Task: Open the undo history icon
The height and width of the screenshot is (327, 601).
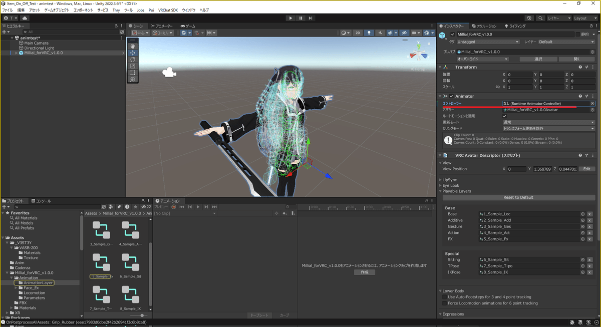Action: 530,18
